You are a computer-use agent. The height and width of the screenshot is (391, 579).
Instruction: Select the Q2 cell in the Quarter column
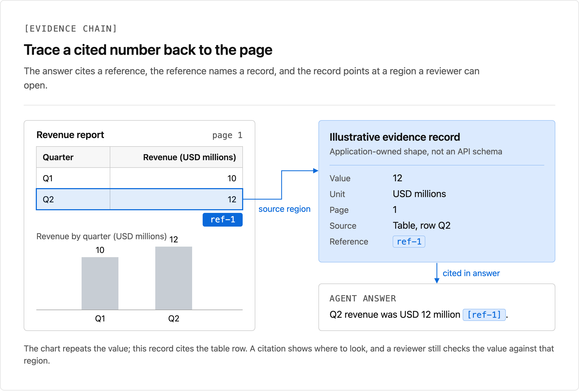(73, 199)
